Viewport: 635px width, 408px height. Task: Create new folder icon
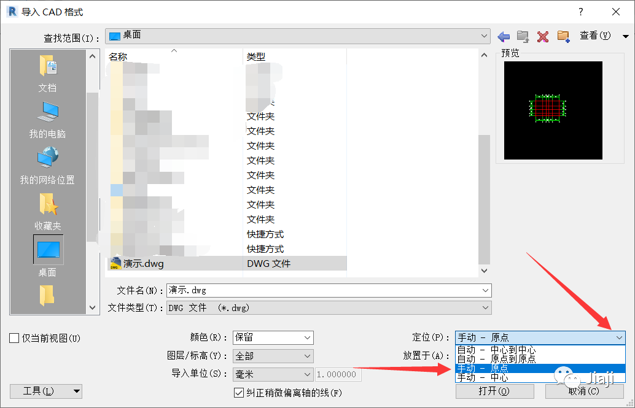tap(563, 36)
